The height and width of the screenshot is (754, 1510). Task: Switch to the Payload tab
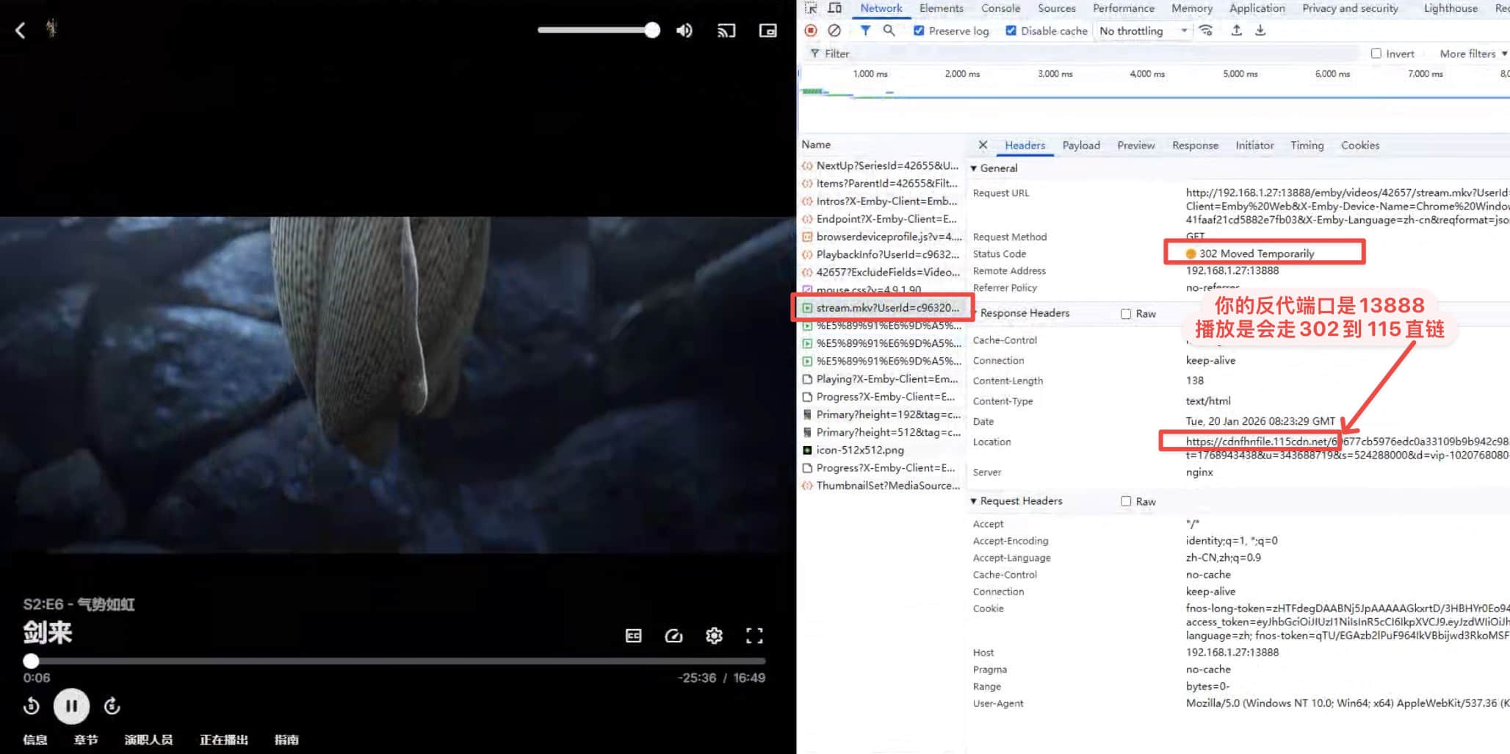tap(1080, 146)
